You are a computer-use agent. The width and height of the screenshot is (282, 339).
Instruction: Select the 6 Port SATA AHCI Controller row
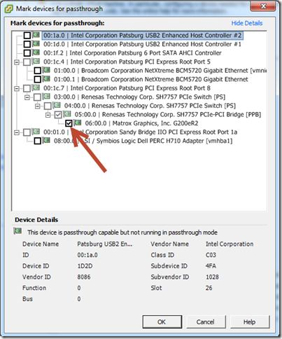coord(132,53)
